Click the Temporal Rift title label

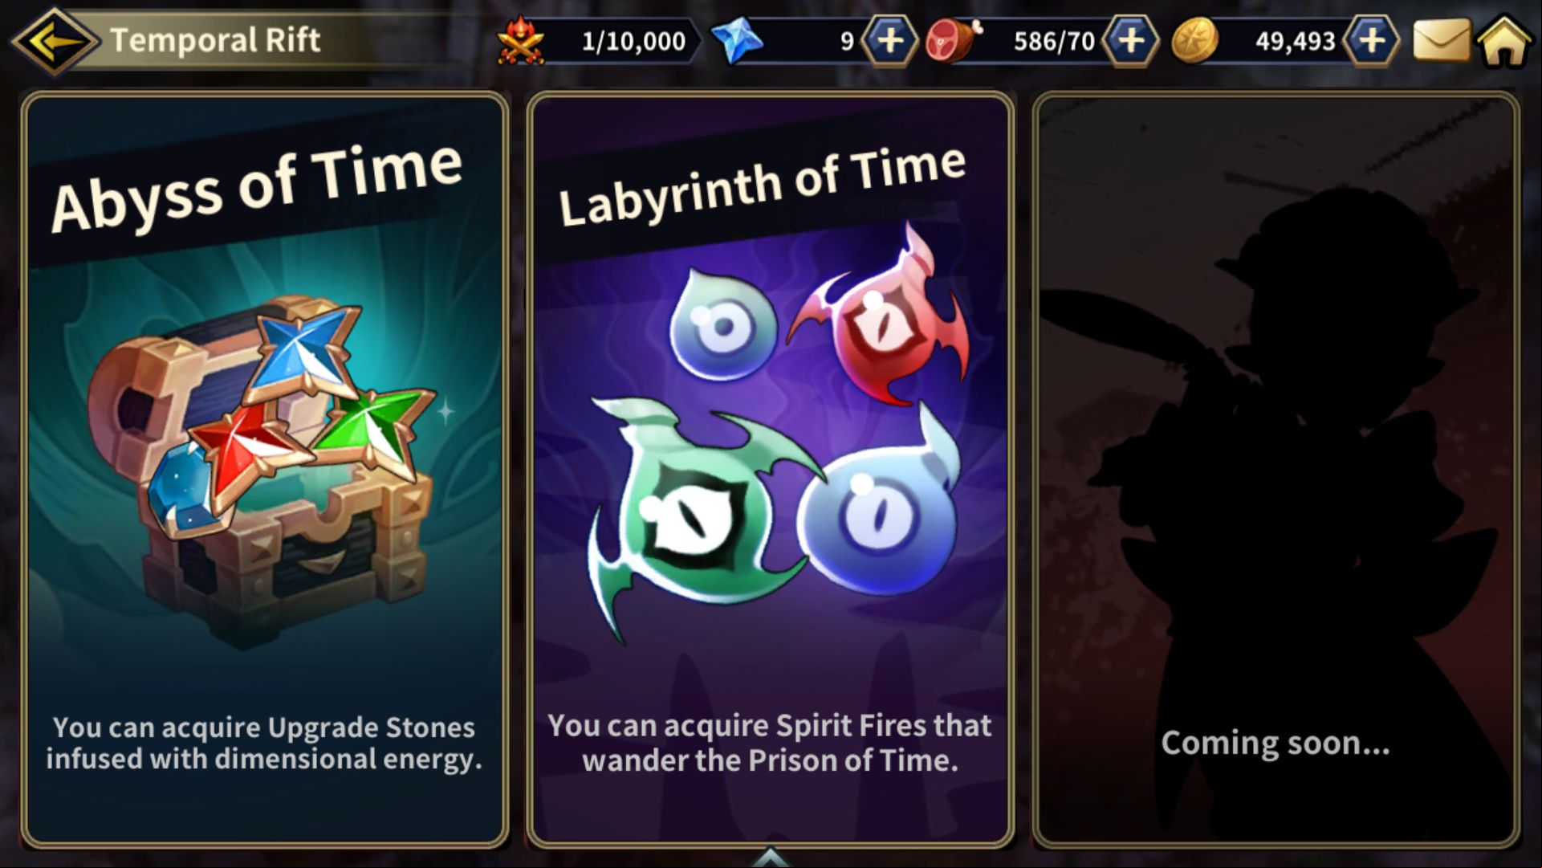[215, 40]
